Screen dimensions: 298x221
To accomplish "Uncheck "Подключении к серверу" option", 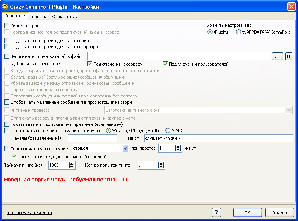I will tap(90, 64).
